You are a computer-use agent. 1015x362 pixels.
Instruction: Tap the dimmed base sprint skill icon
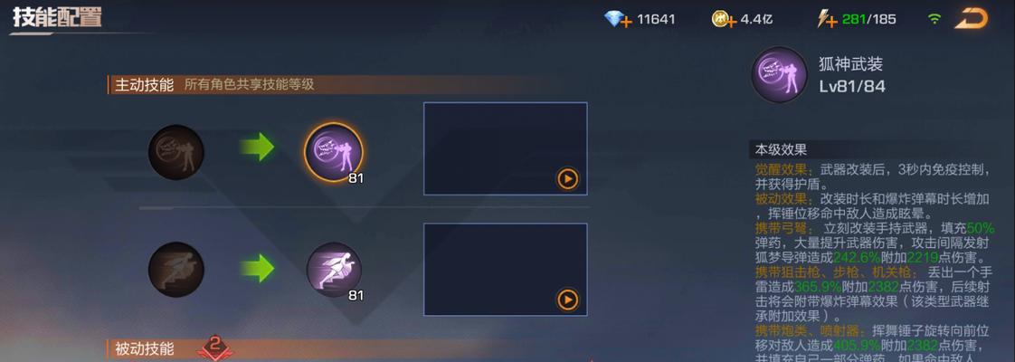(176, 270)
